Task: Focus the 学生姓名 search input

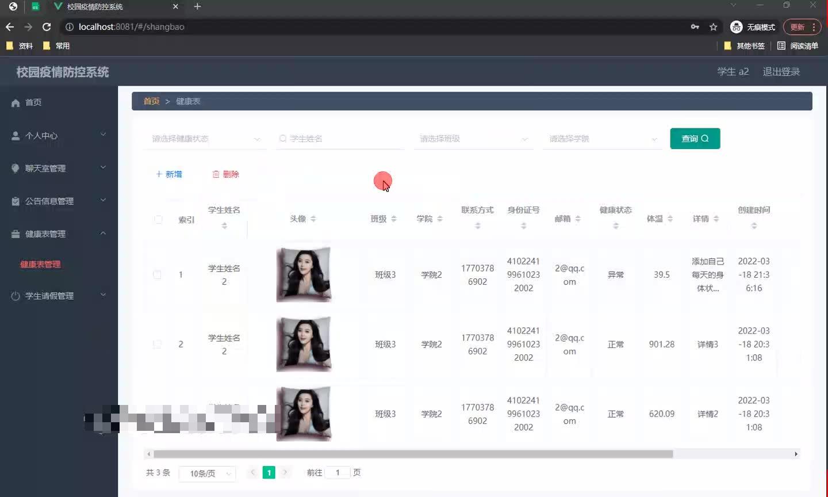Action: (x=340, y=139)
